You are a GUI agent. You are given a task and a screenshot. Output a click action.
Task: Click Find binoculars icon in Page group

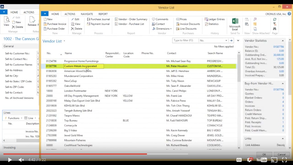pyautogui.click(x=275, y=29)
